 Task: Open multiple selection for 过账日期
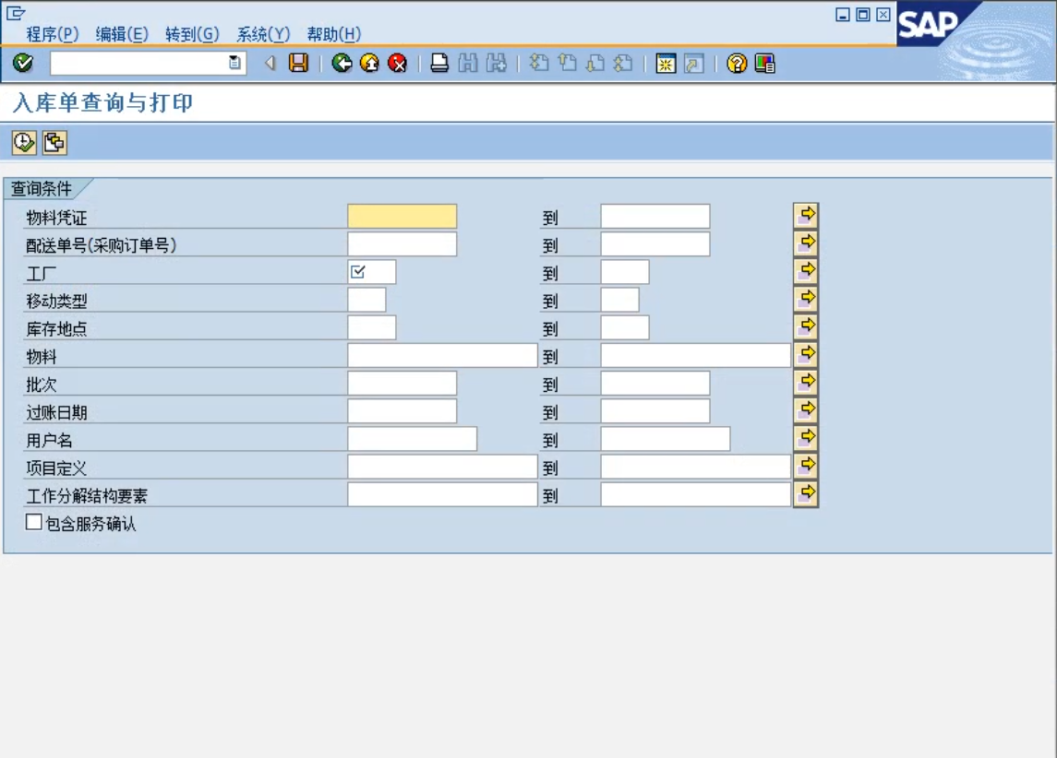tap(805, 409)
